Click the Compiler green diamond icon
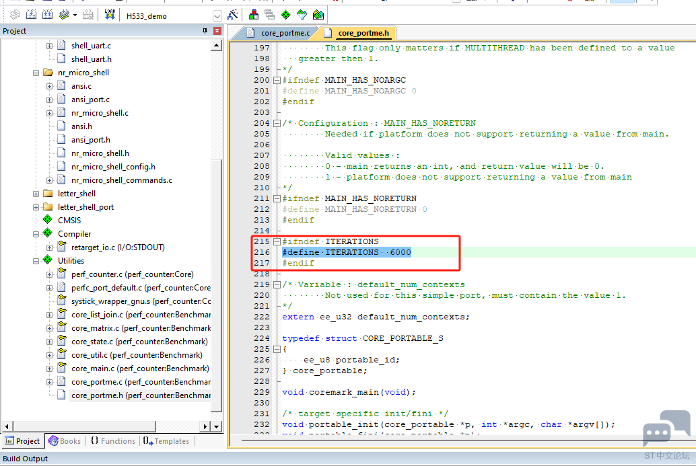The image size is (696, 466). point(48,233)
